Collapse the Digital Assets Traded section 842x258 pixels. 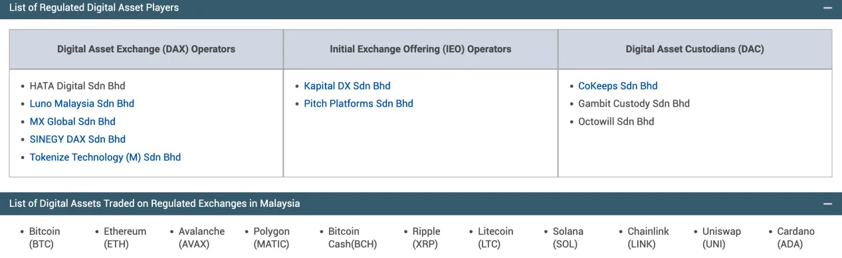click(x=827, y=204)
